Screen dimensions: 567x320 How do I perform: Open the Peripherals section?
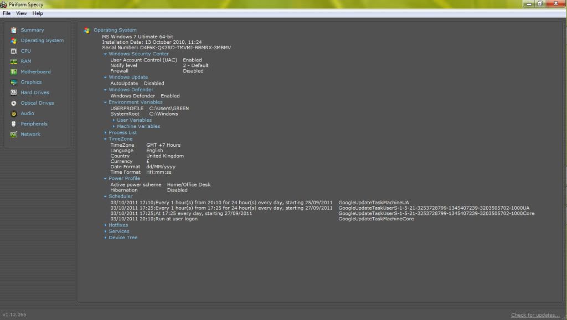(x=34, y=123)
